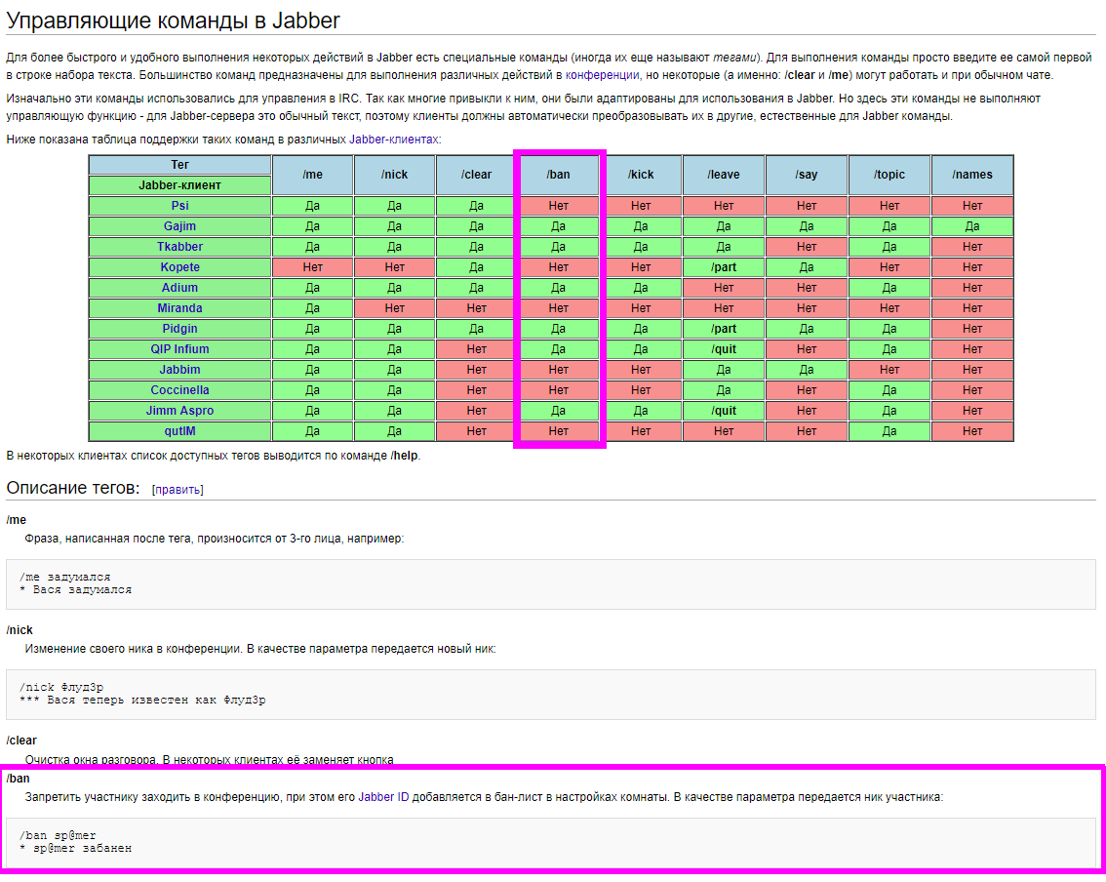Image resolution: width=1106 pixels, height=882 pixels.
Task: Click the code line /me задумался
Action: 65,578
